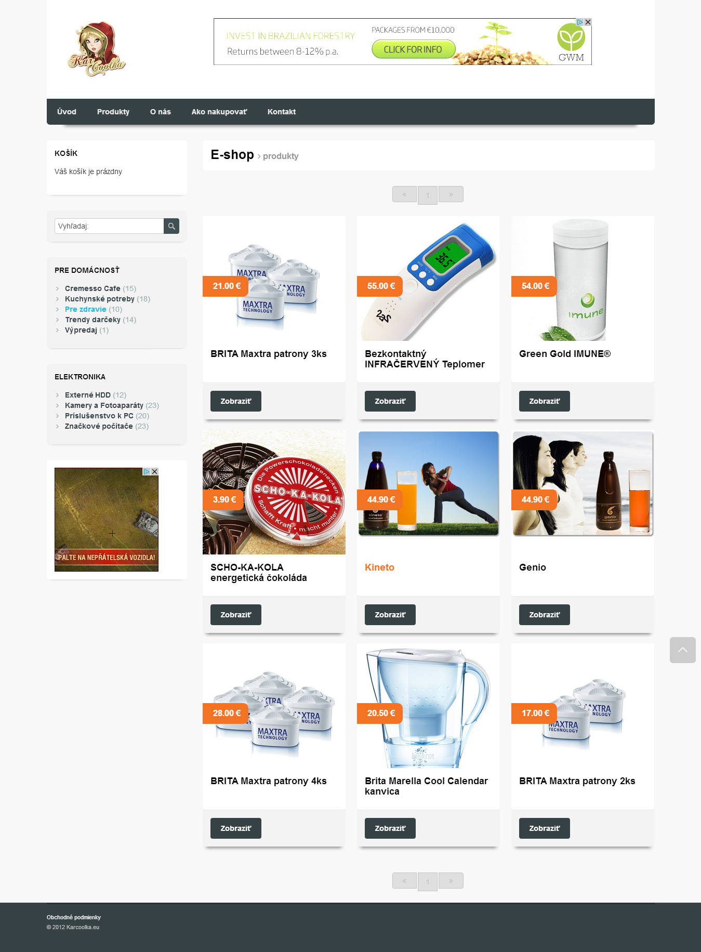
Task: Click the scroll-to-top arrow button
Action: point(682,650)
